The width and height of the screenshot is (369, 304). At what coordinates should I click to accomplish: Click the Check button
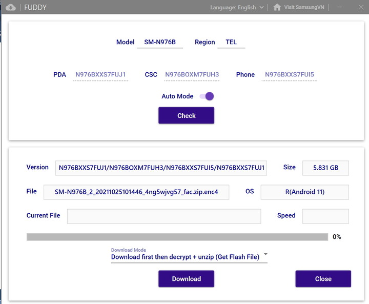point(186,115)
